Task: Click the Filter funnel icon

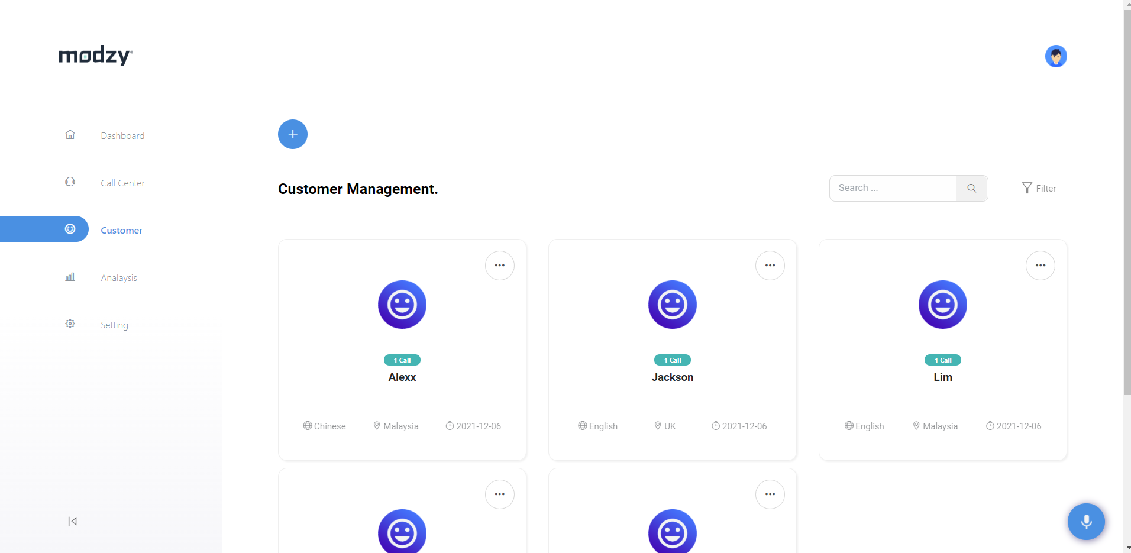Action: tap(1027, 188)
